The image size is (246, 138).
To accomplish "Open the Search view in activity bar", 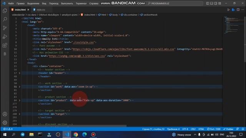I will click(x=5, y=20).
